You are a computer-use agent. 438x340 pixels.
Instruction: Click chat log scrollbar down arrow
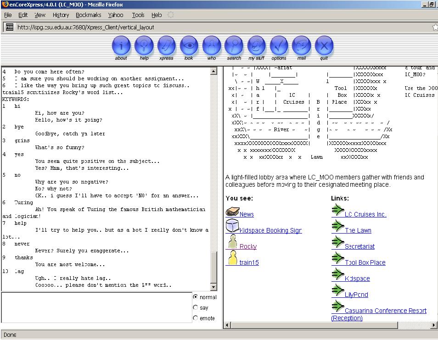click(213, 287)
